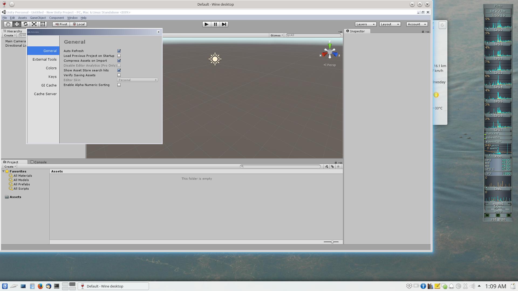518x291 pixels.
Task: Open the Help menu
Action: (x=83, y=18)
